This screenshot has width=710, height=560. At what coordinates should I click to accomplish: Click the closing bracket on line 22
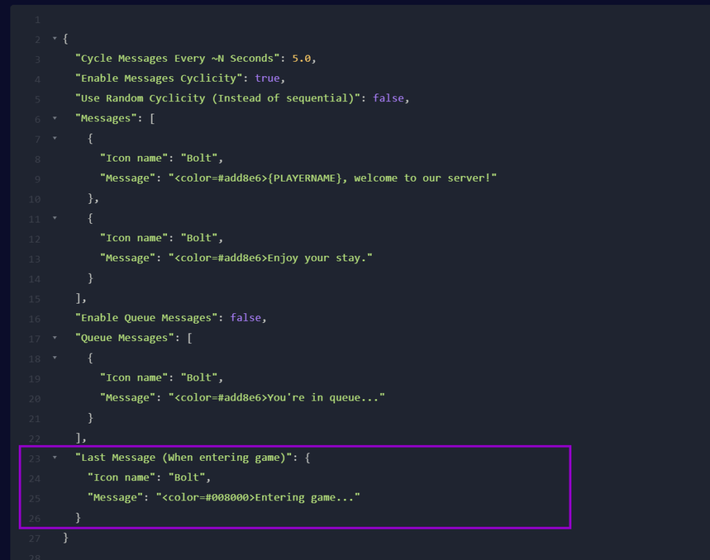tap(78, 437)
